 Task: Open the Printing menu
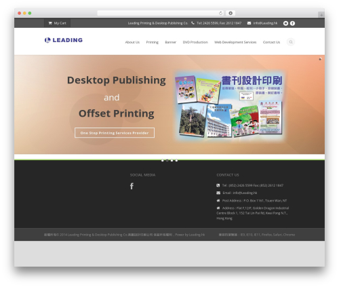coord(152,42)
